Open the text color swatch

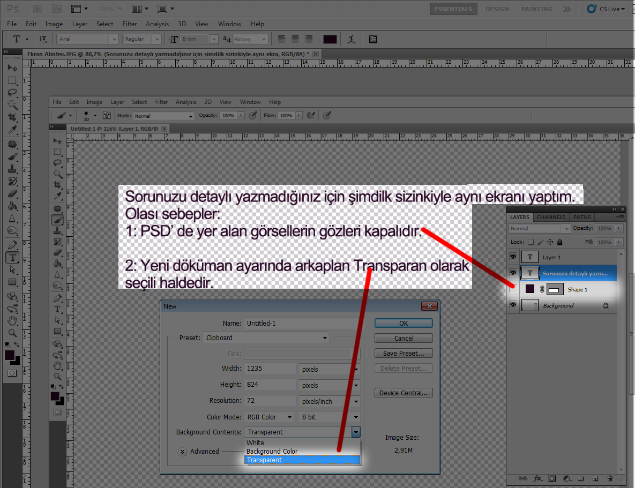(x=330, y=39)
